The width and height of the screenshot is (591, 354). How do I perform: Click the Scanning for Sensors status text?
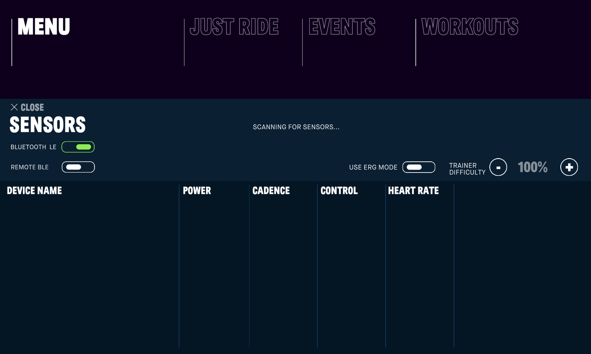coord(296,127)
